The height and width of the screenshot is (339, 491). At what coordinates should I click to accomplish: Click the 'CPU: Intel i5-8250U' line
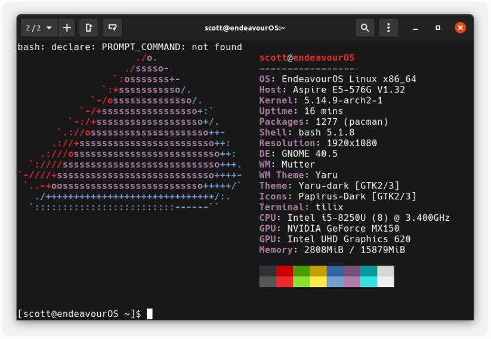pyautogui.click(x=354, y=217)
